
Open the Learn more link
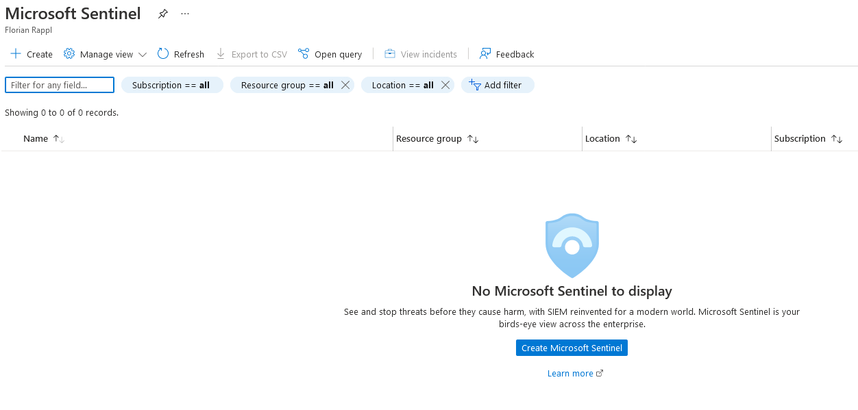pyautogui.click(x=575, y=373)
